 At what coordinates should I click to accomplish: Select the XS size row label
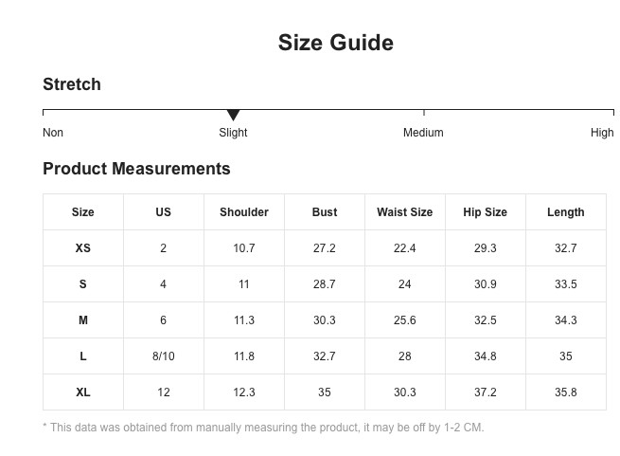tap(83, 248)
